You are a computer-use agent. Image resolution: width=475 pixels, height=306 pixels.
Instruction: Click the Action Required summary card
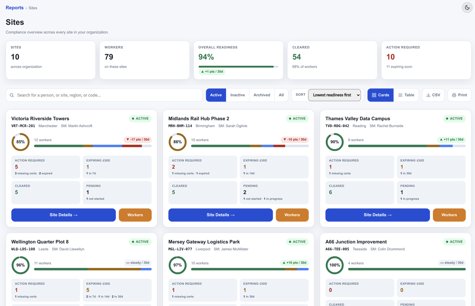point(426,60)
